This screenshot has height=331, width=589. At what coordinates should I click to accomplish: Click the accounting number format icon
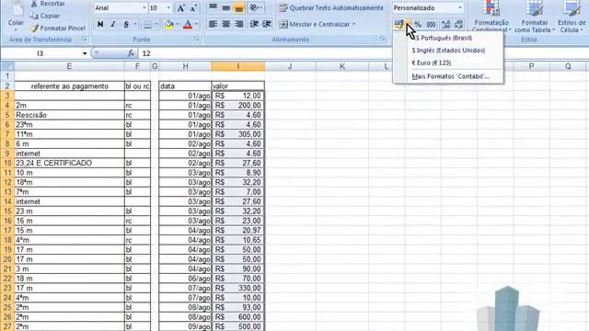[x=398, y=25]
